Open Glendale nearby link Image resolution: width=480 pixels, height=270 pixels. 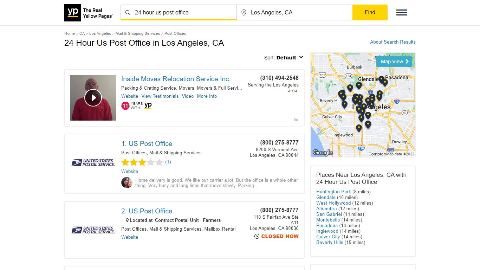326,197
